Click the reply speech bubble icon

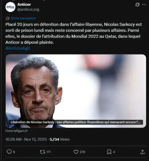point(9,152)
